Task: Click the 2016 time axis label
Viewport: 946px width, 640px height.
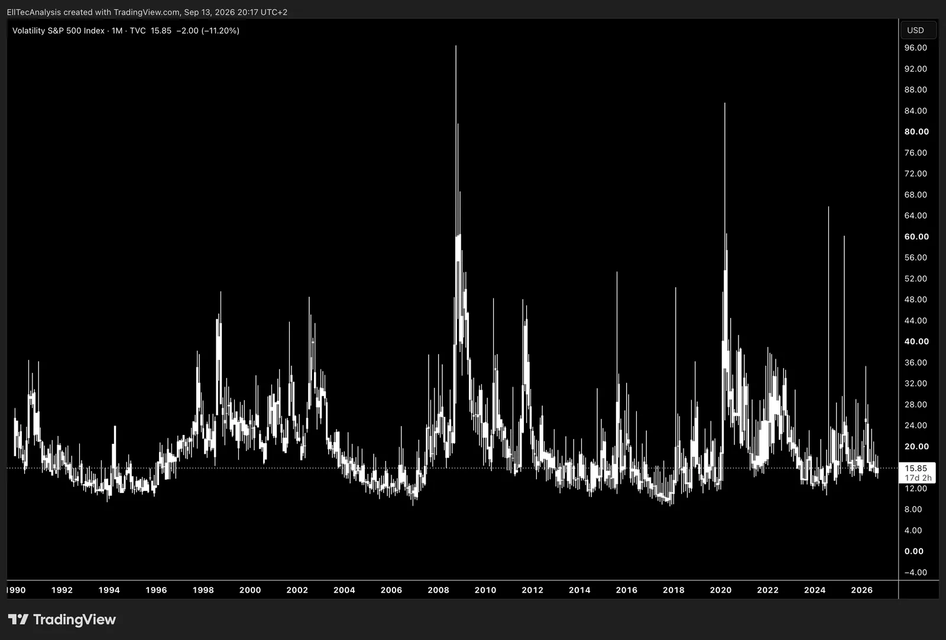Action: 627,590
